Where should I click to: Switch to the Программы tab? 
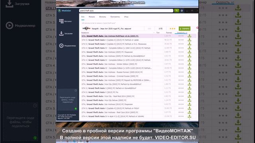[115, 17]
